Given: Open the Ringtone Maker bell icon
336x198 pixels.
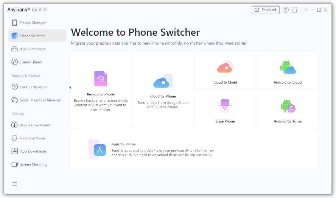Looking at the screenshot, I should point(14,138).
